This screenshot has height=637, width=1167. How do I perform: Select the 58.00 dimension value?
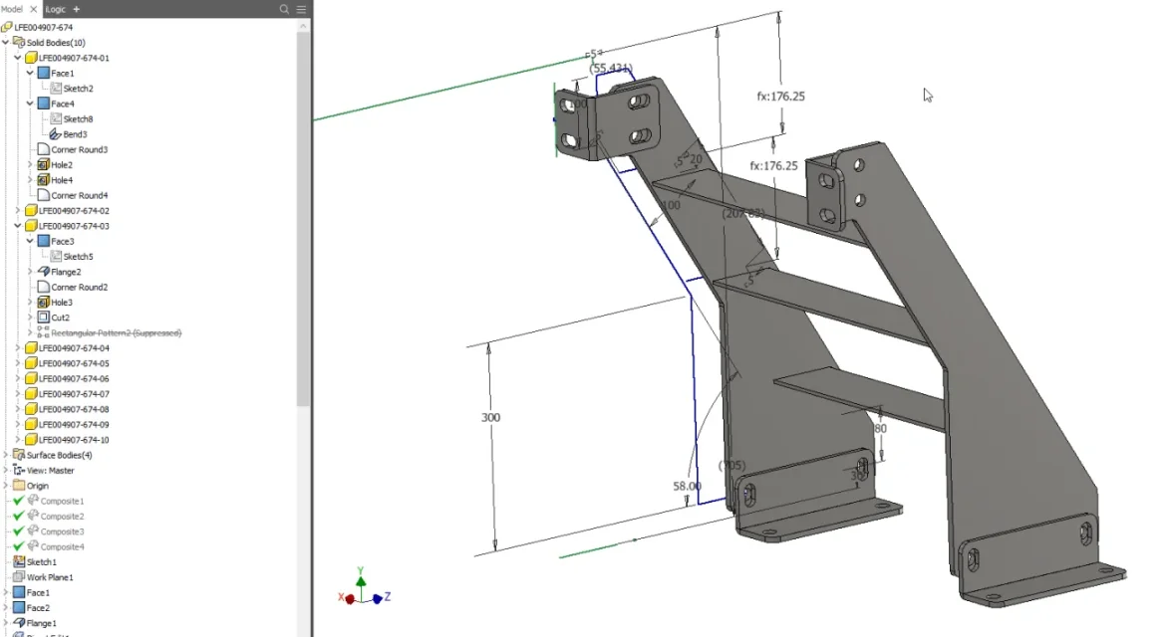pyautogui.click(x=687, y=486)
